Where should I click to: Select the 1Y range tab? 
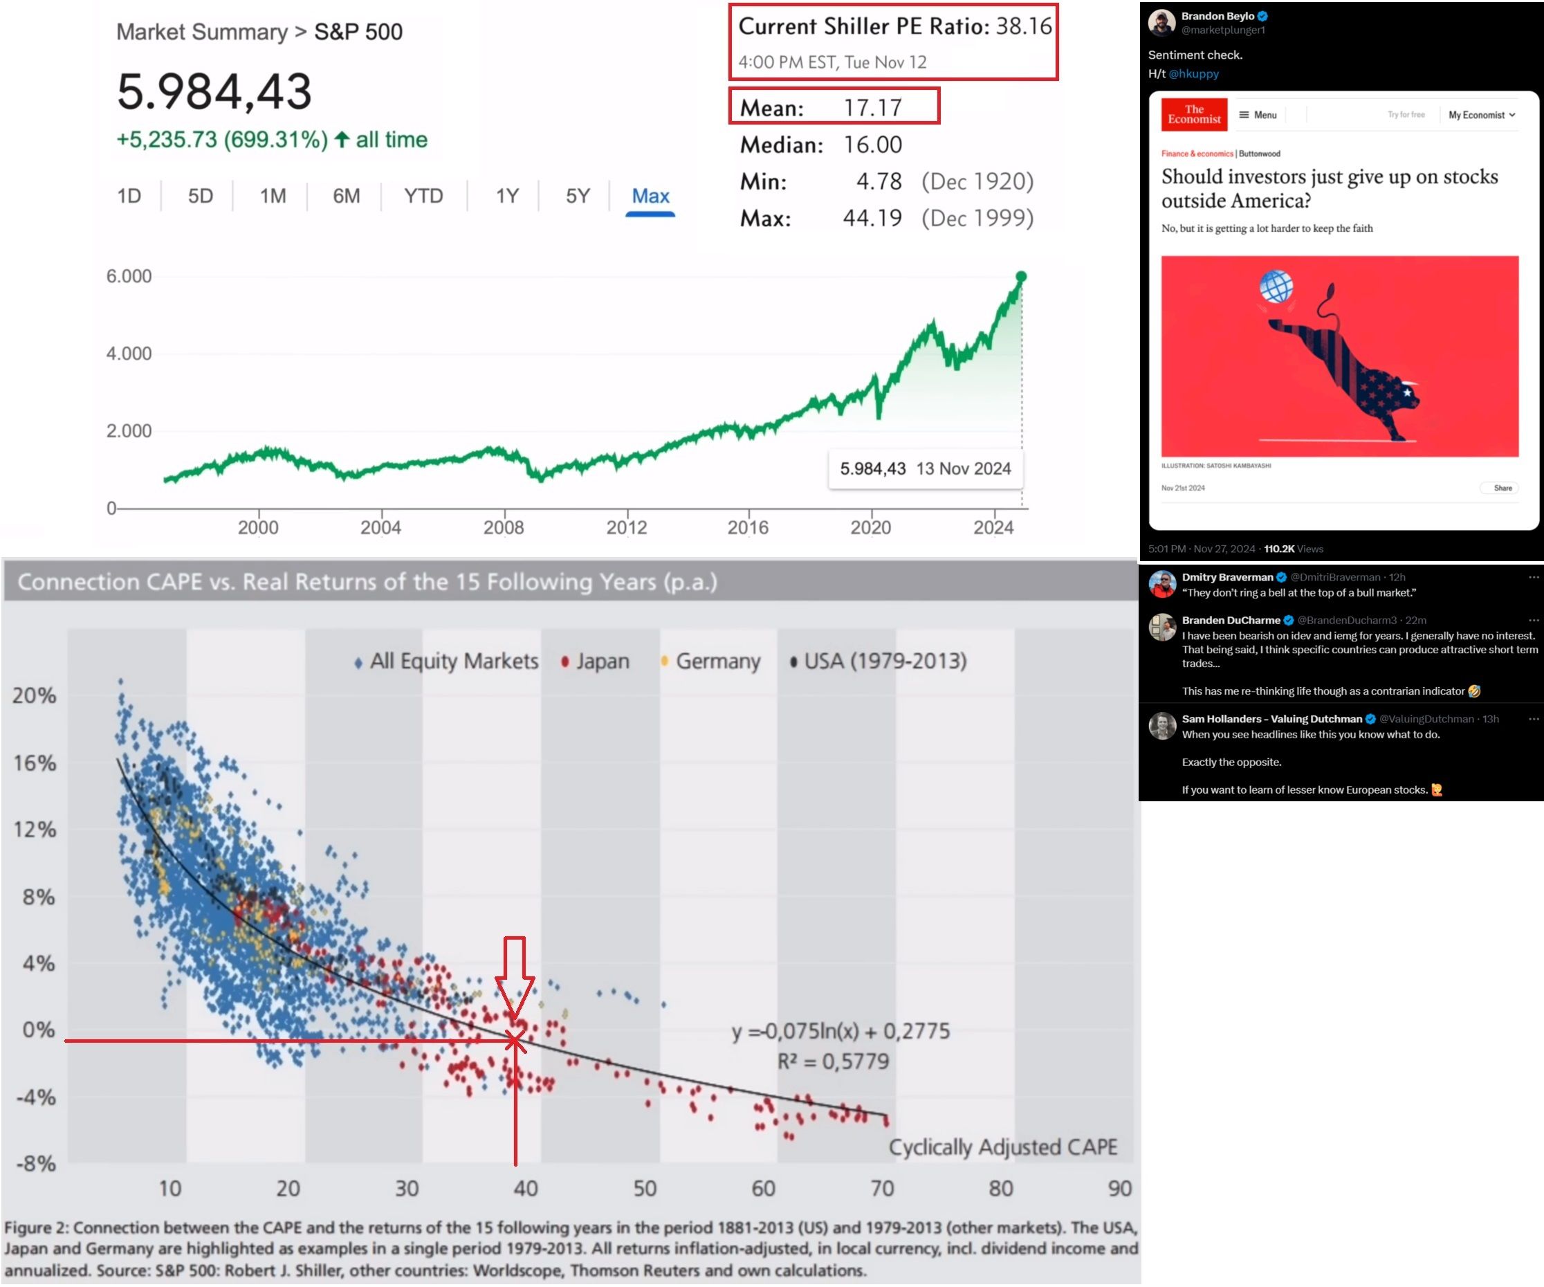tap(506, 196)
